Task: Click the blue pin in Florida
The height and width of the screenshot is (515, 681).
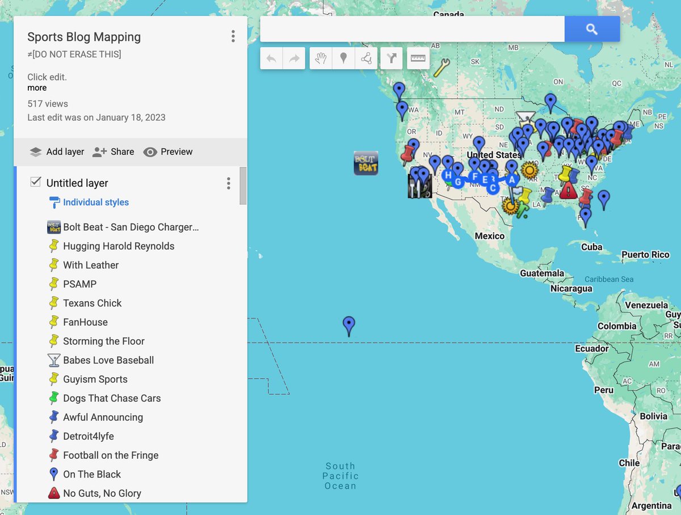Action: pyautogui.click(x=585, y=217)
